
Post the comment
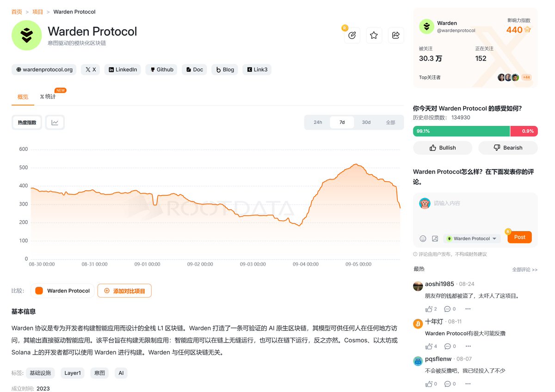(519, 237)
